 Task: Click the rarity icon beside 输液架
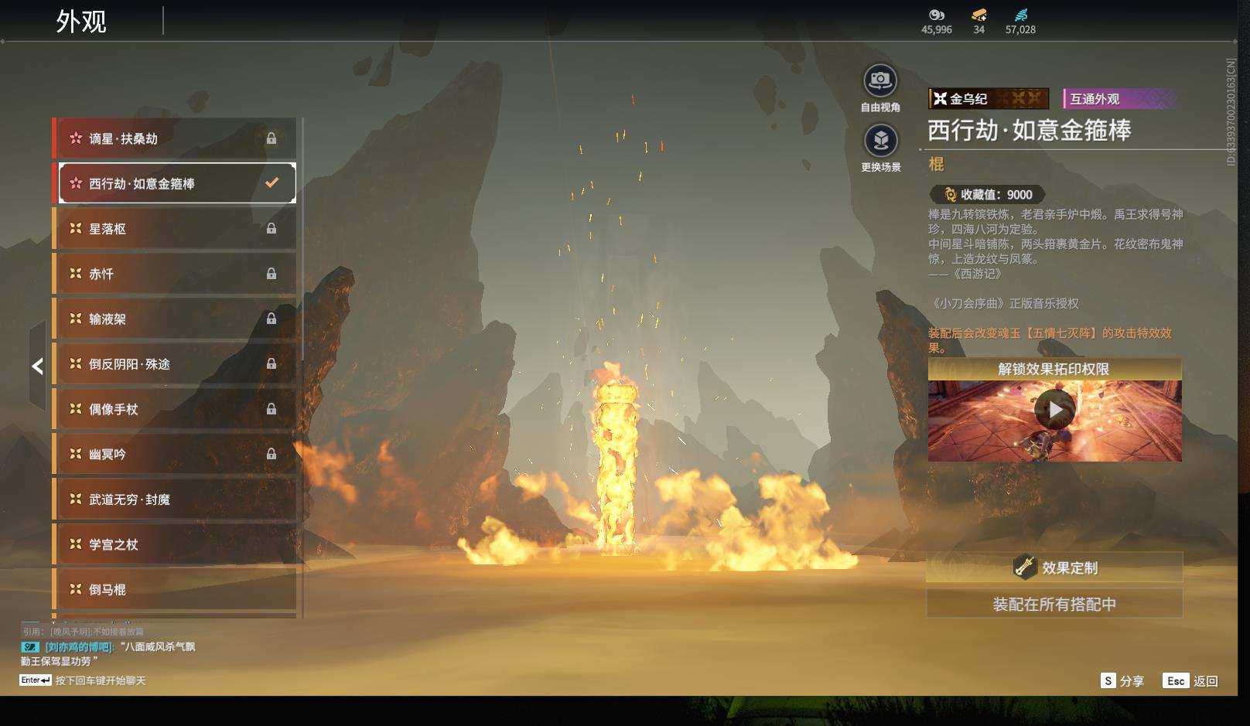(x=76, y=319)
